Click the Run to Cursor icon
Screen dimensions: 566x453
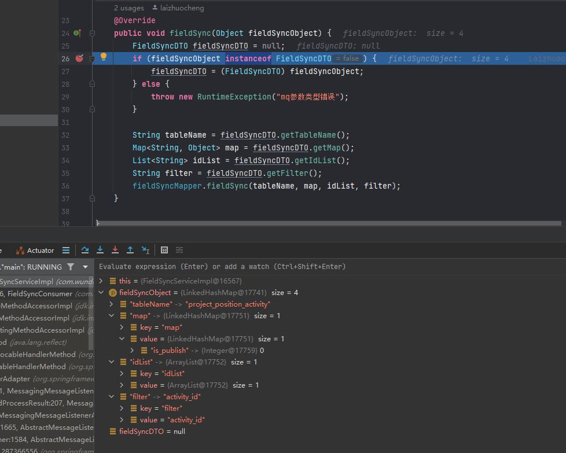click(x=145, y=250)
